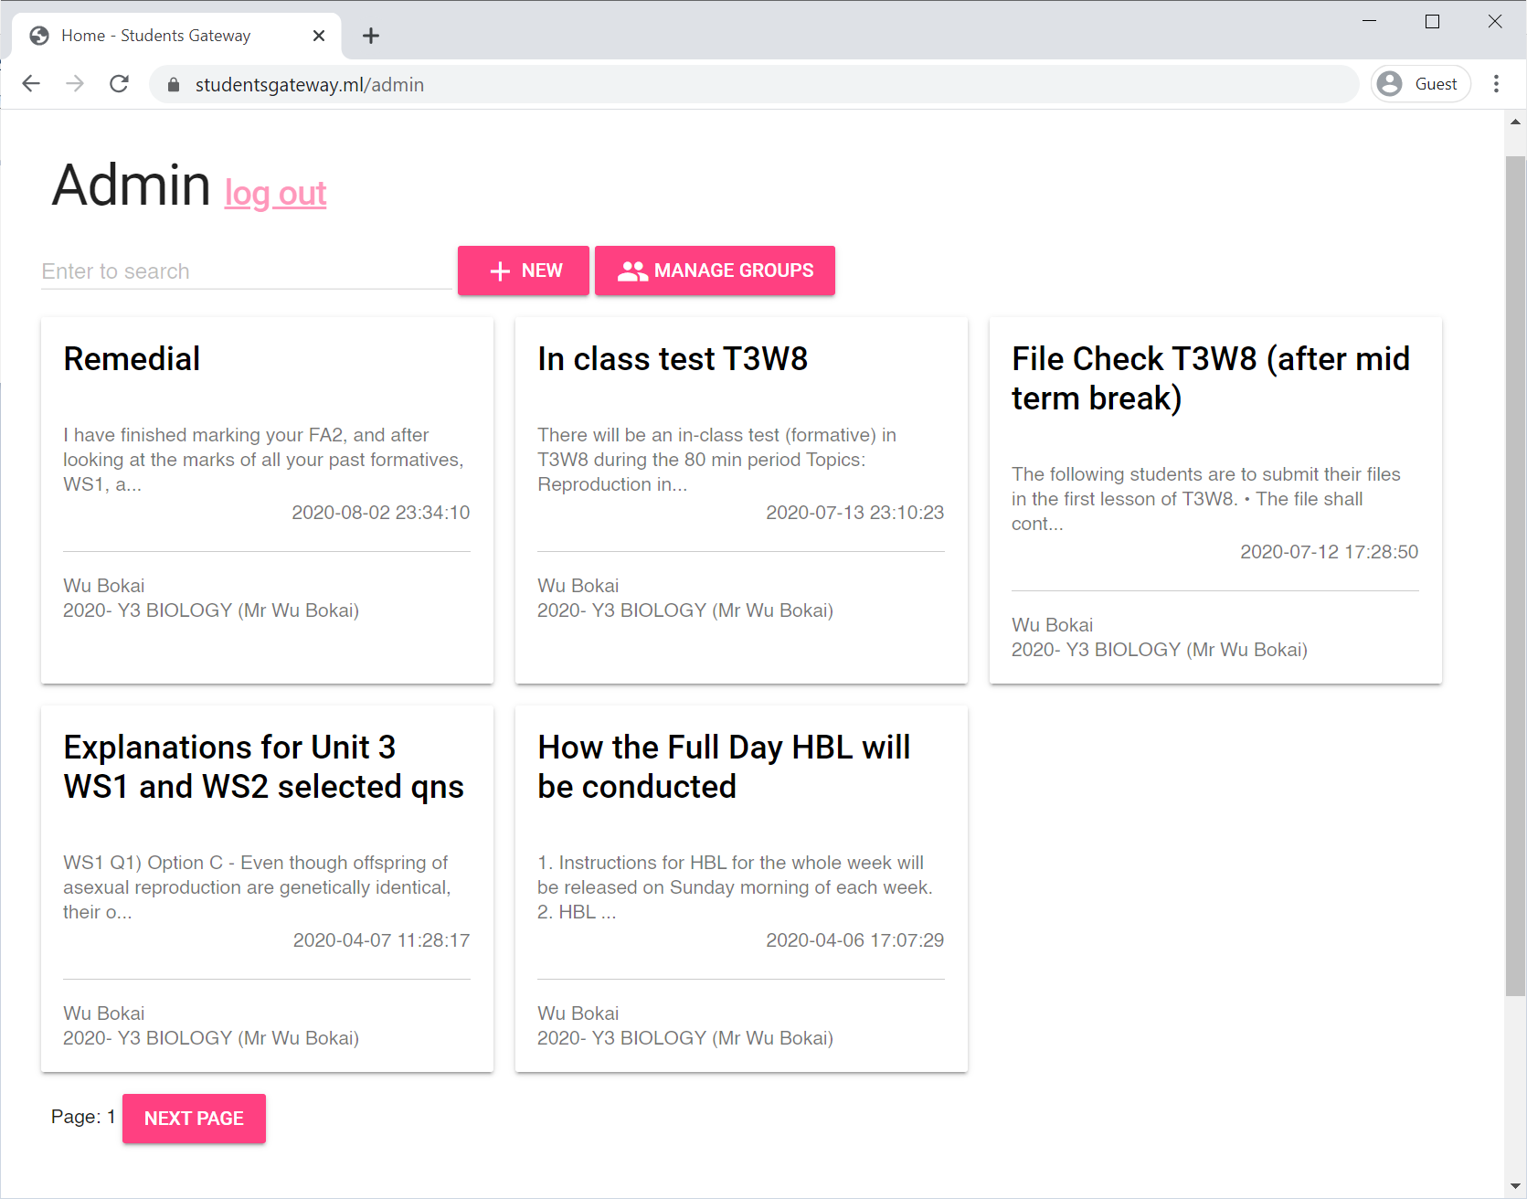Viewport: 1527px width, 1199px height.
Task: Minimize the browser window
Action: (x=1369, y=21)
